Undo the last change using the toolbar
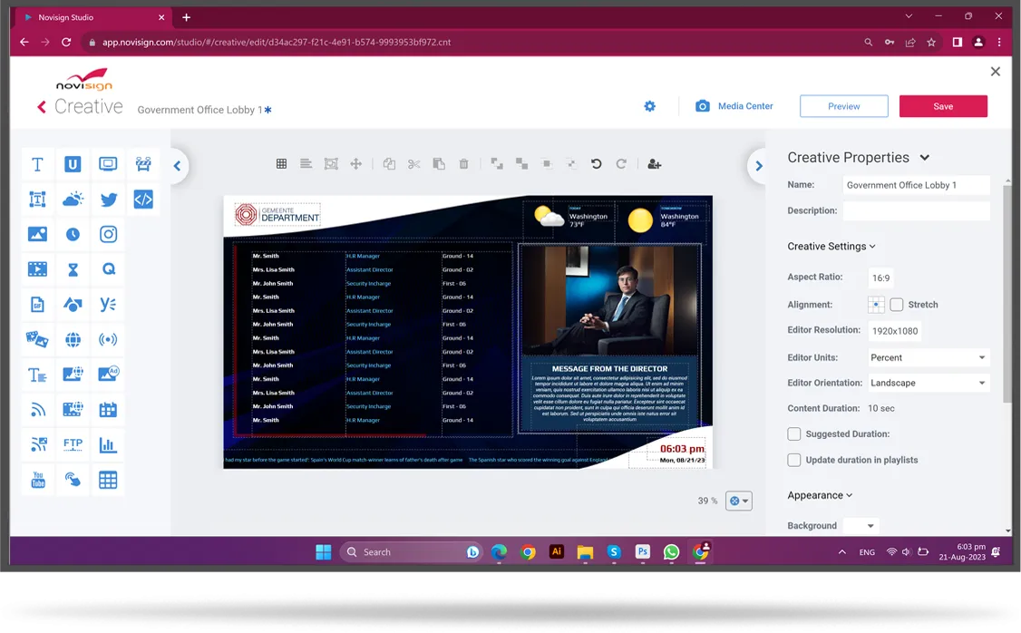Image resolution: width=1021 pixels, height=633 pixels. click(x=596, y=163)
